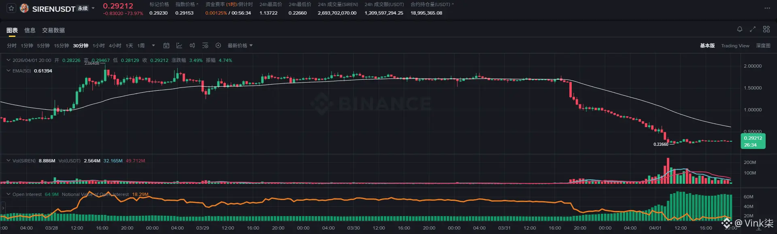Click the Notional Value of Open Interest label
Screen dimensions: 777x234
pyautogui.click(x=95, y=194)
